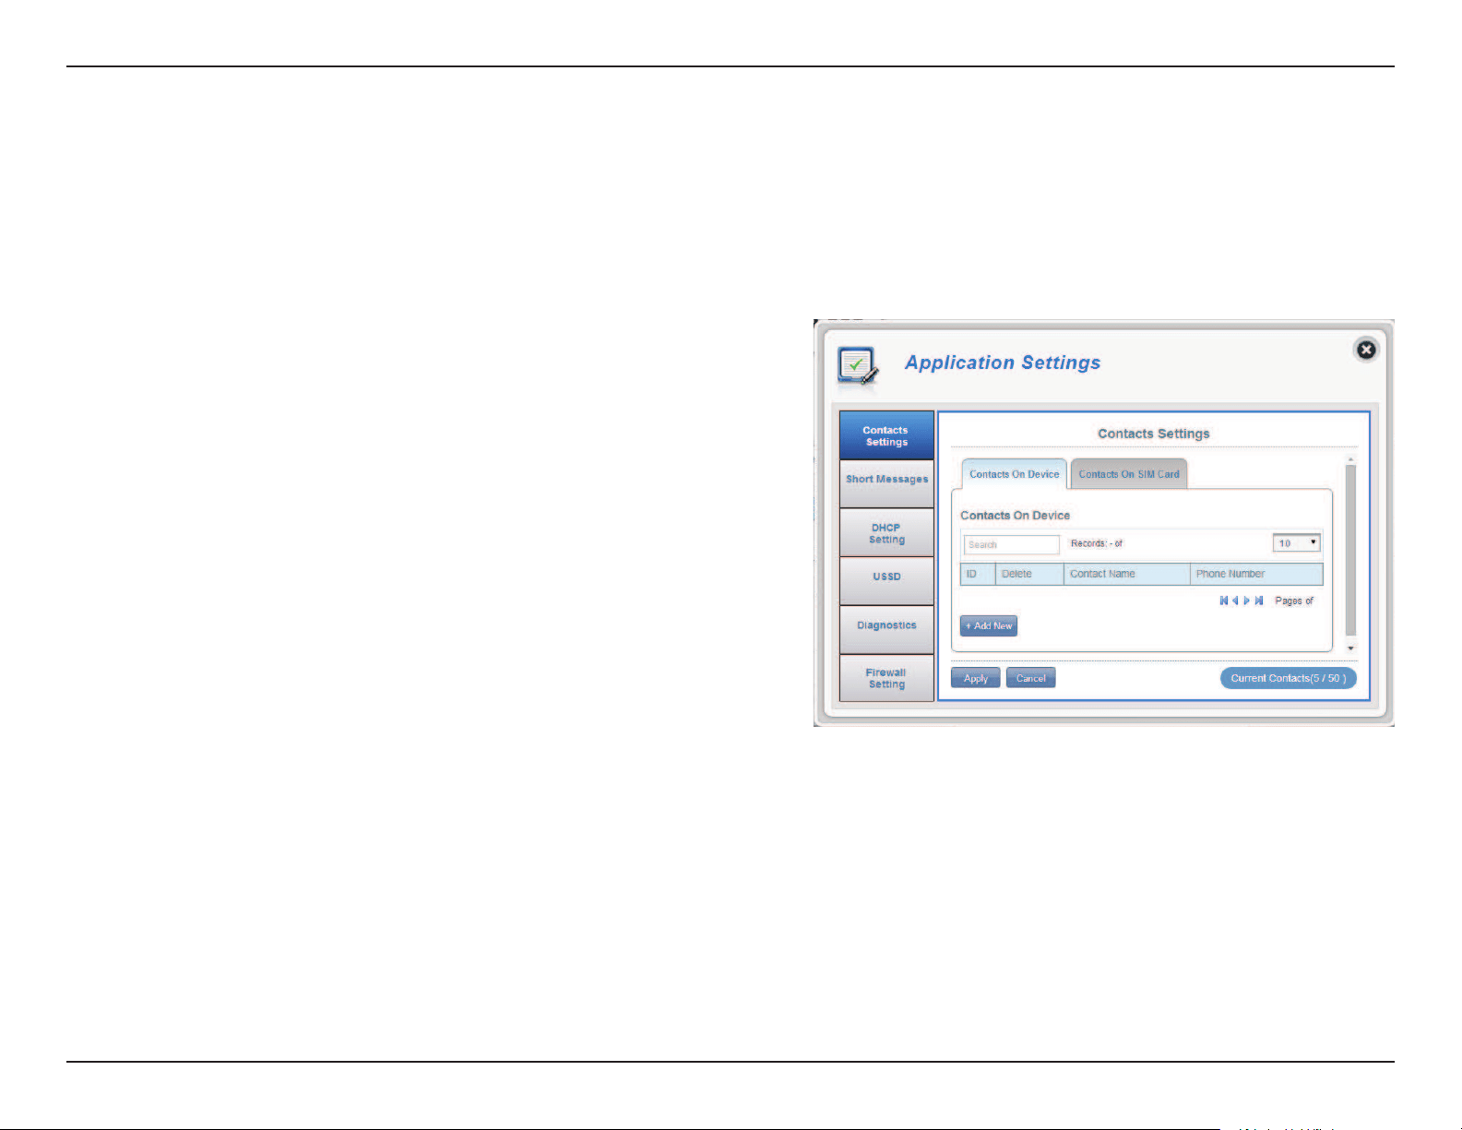This screenshot has width=1462, height=1130.
Task: Sort by Contact Name column header
Action: (1127, 574)
